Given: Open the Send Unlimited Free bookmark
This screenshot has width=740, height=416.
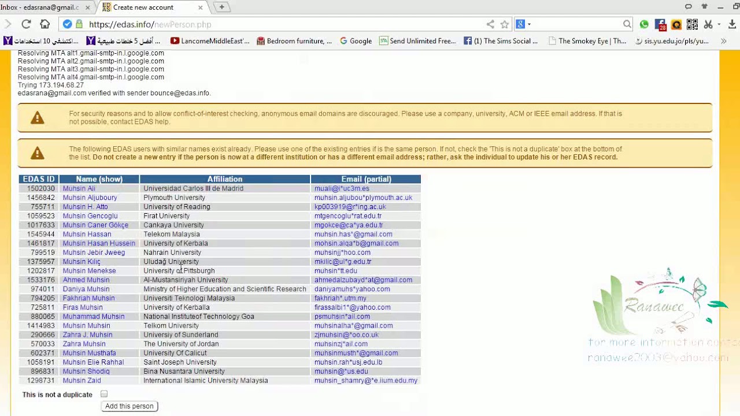Looking at the screenshot, I should tap(418, 41).
